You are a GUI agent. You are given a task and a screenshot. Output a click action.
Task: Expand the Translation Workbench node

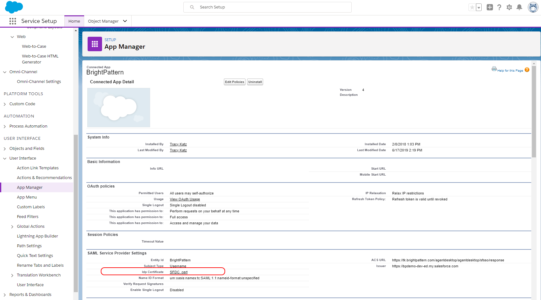12,275
